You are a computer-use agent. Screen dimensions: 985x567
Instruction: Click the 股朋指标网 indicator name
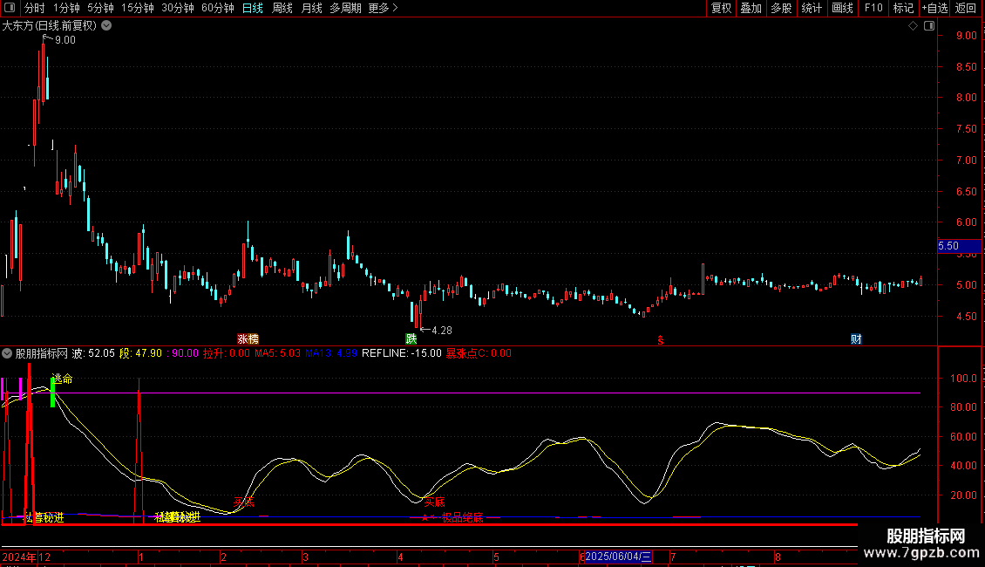[x=42, y=353]
